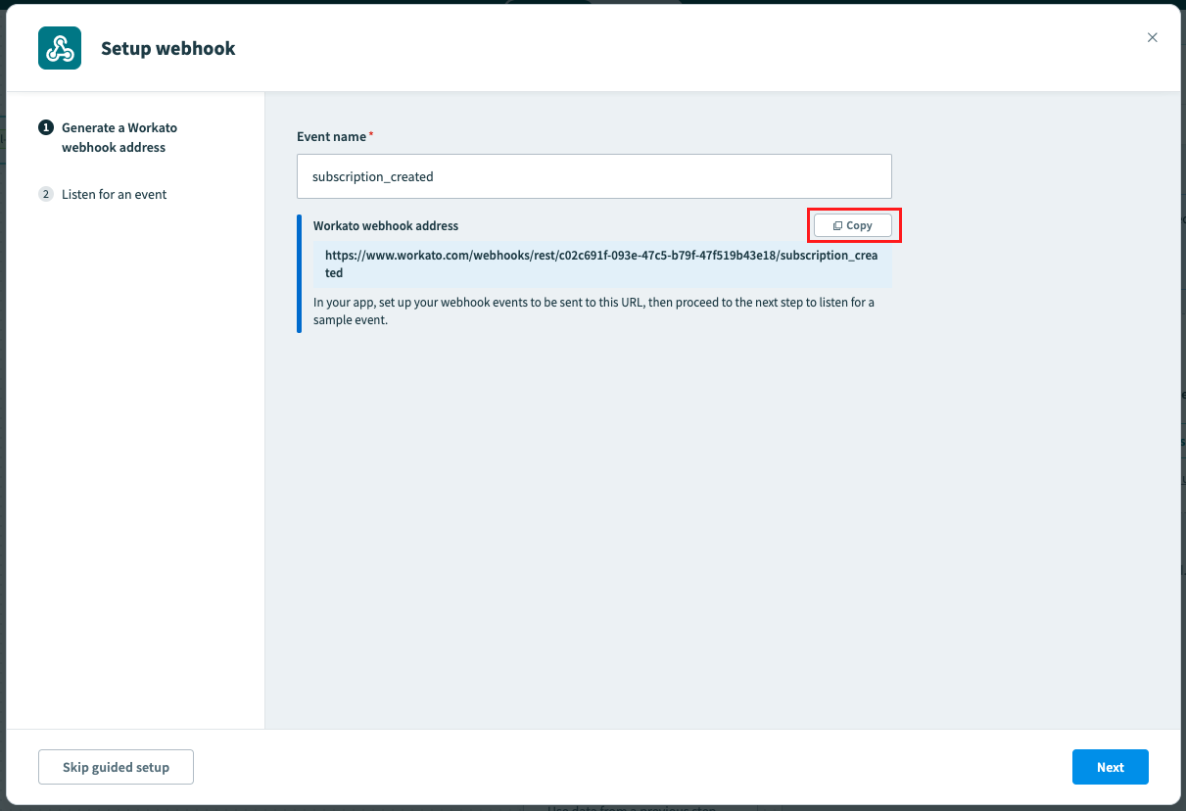This screenshot has height=811, width=1186.
Task: Click the Setup webhook title
Action: (168, 48)
